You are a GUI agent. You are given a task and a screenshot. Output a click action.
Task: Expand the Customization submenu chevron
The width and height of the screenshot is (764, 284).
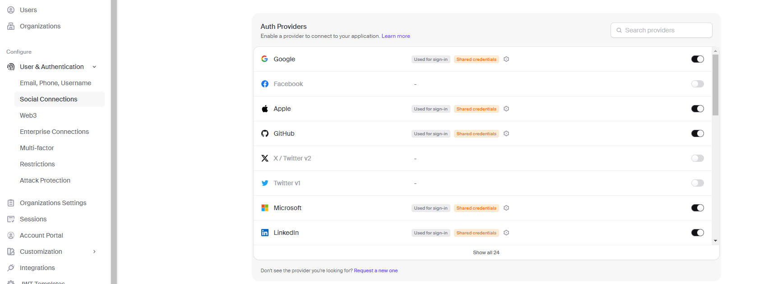pos(94,252)
